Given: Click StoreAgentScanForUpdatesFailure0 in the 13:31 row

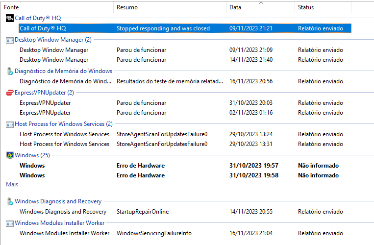Looking at the screenshot, I should click(162, 144).
